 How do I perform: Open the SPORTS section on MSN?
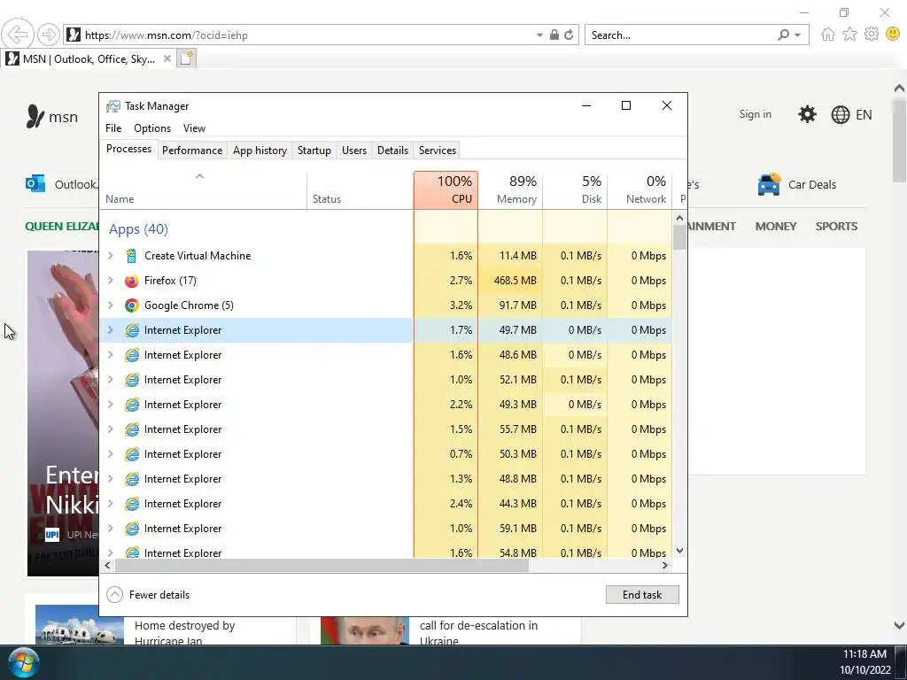tap(836, 226)
